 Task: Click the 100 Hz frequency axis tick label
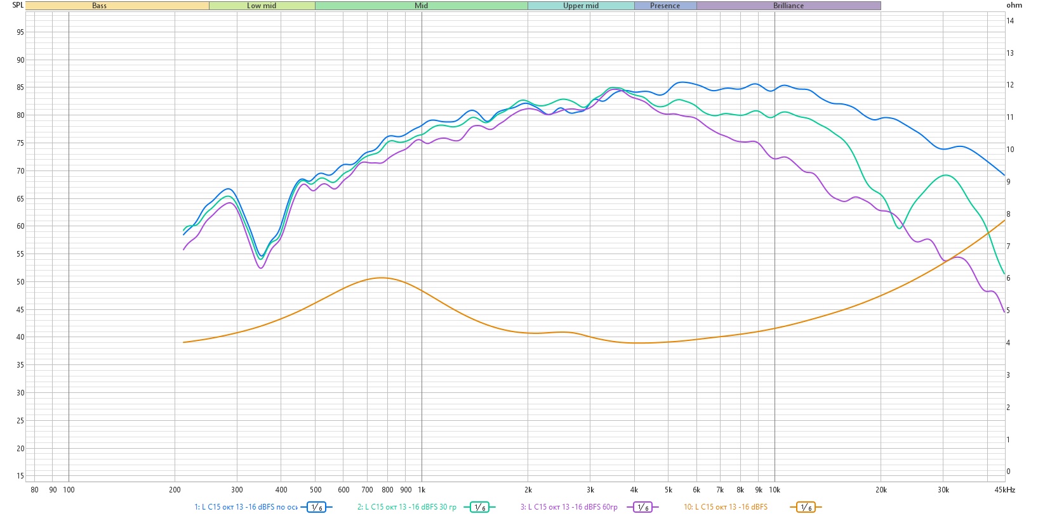point(69,490)
